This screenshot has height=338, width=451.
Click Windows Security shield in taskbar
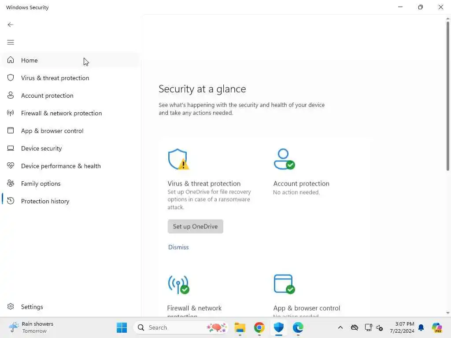pos(279,327)
